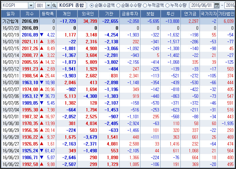Viewport: 236px width, 169px height.
Task: Click the 기관 column header
Action: pos(109,14)
